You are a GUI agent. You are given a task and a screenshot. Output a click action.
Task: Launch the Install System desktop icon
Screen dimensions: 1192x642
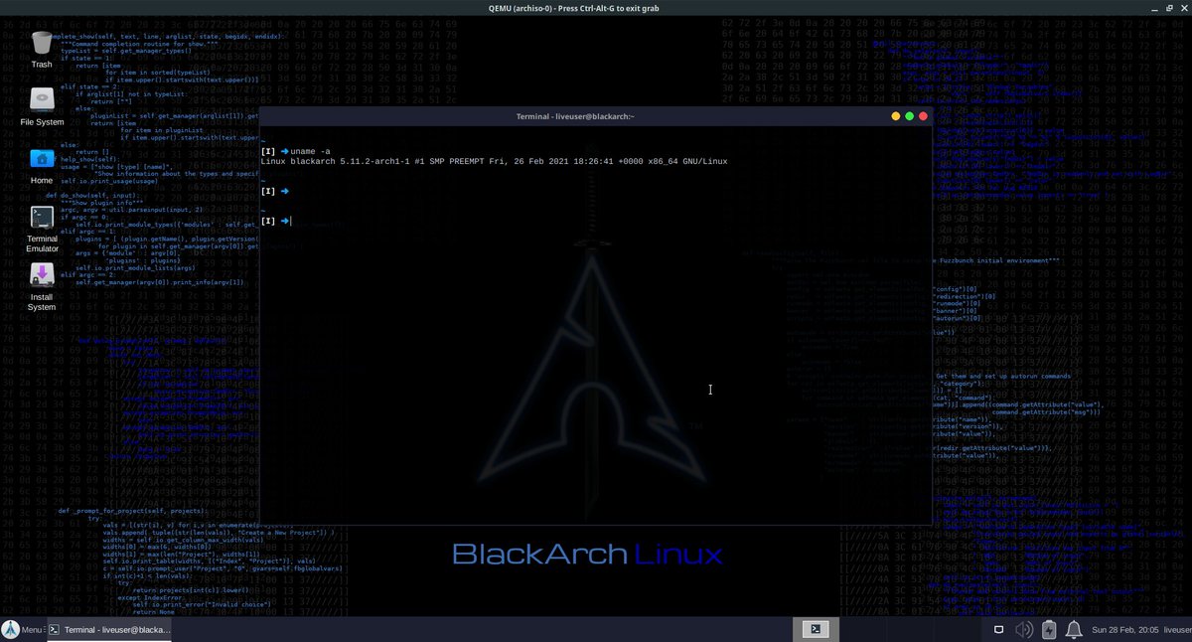tap(42, 287)
